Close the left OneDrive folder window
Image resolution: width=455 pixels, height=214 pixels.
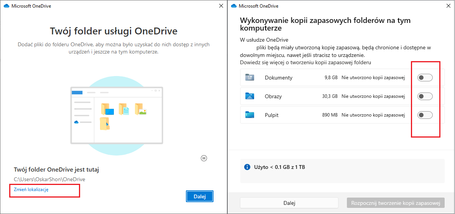(x=221, y=6)
